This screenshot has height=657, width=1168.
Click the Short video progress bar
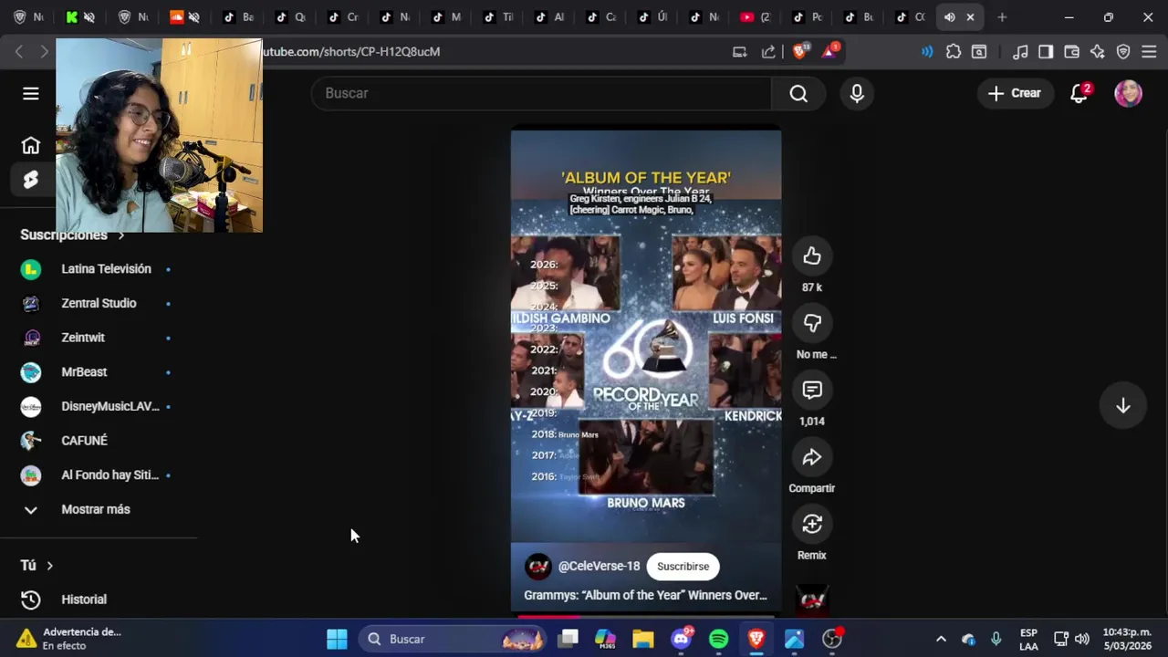[x=645, y=617]
